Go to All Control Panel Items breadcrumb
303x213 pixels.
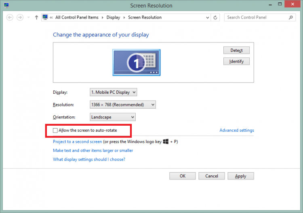[x=77, y=17]
